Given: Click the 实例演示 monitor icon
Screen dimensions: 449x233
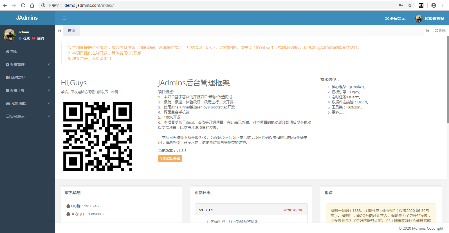Looking at the screenshot, I should click(x=8, y=116).
